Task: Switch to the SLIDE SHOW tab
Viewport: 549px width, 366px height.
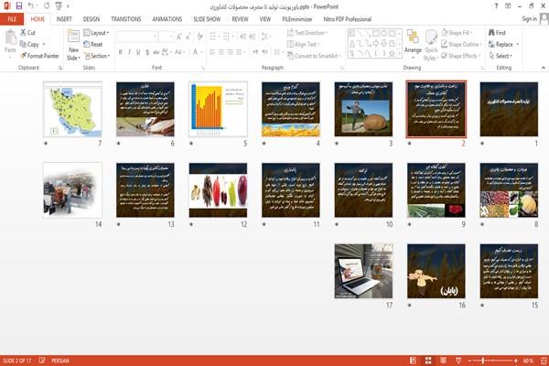Action: pyautogui.click(x=207, y=19)
